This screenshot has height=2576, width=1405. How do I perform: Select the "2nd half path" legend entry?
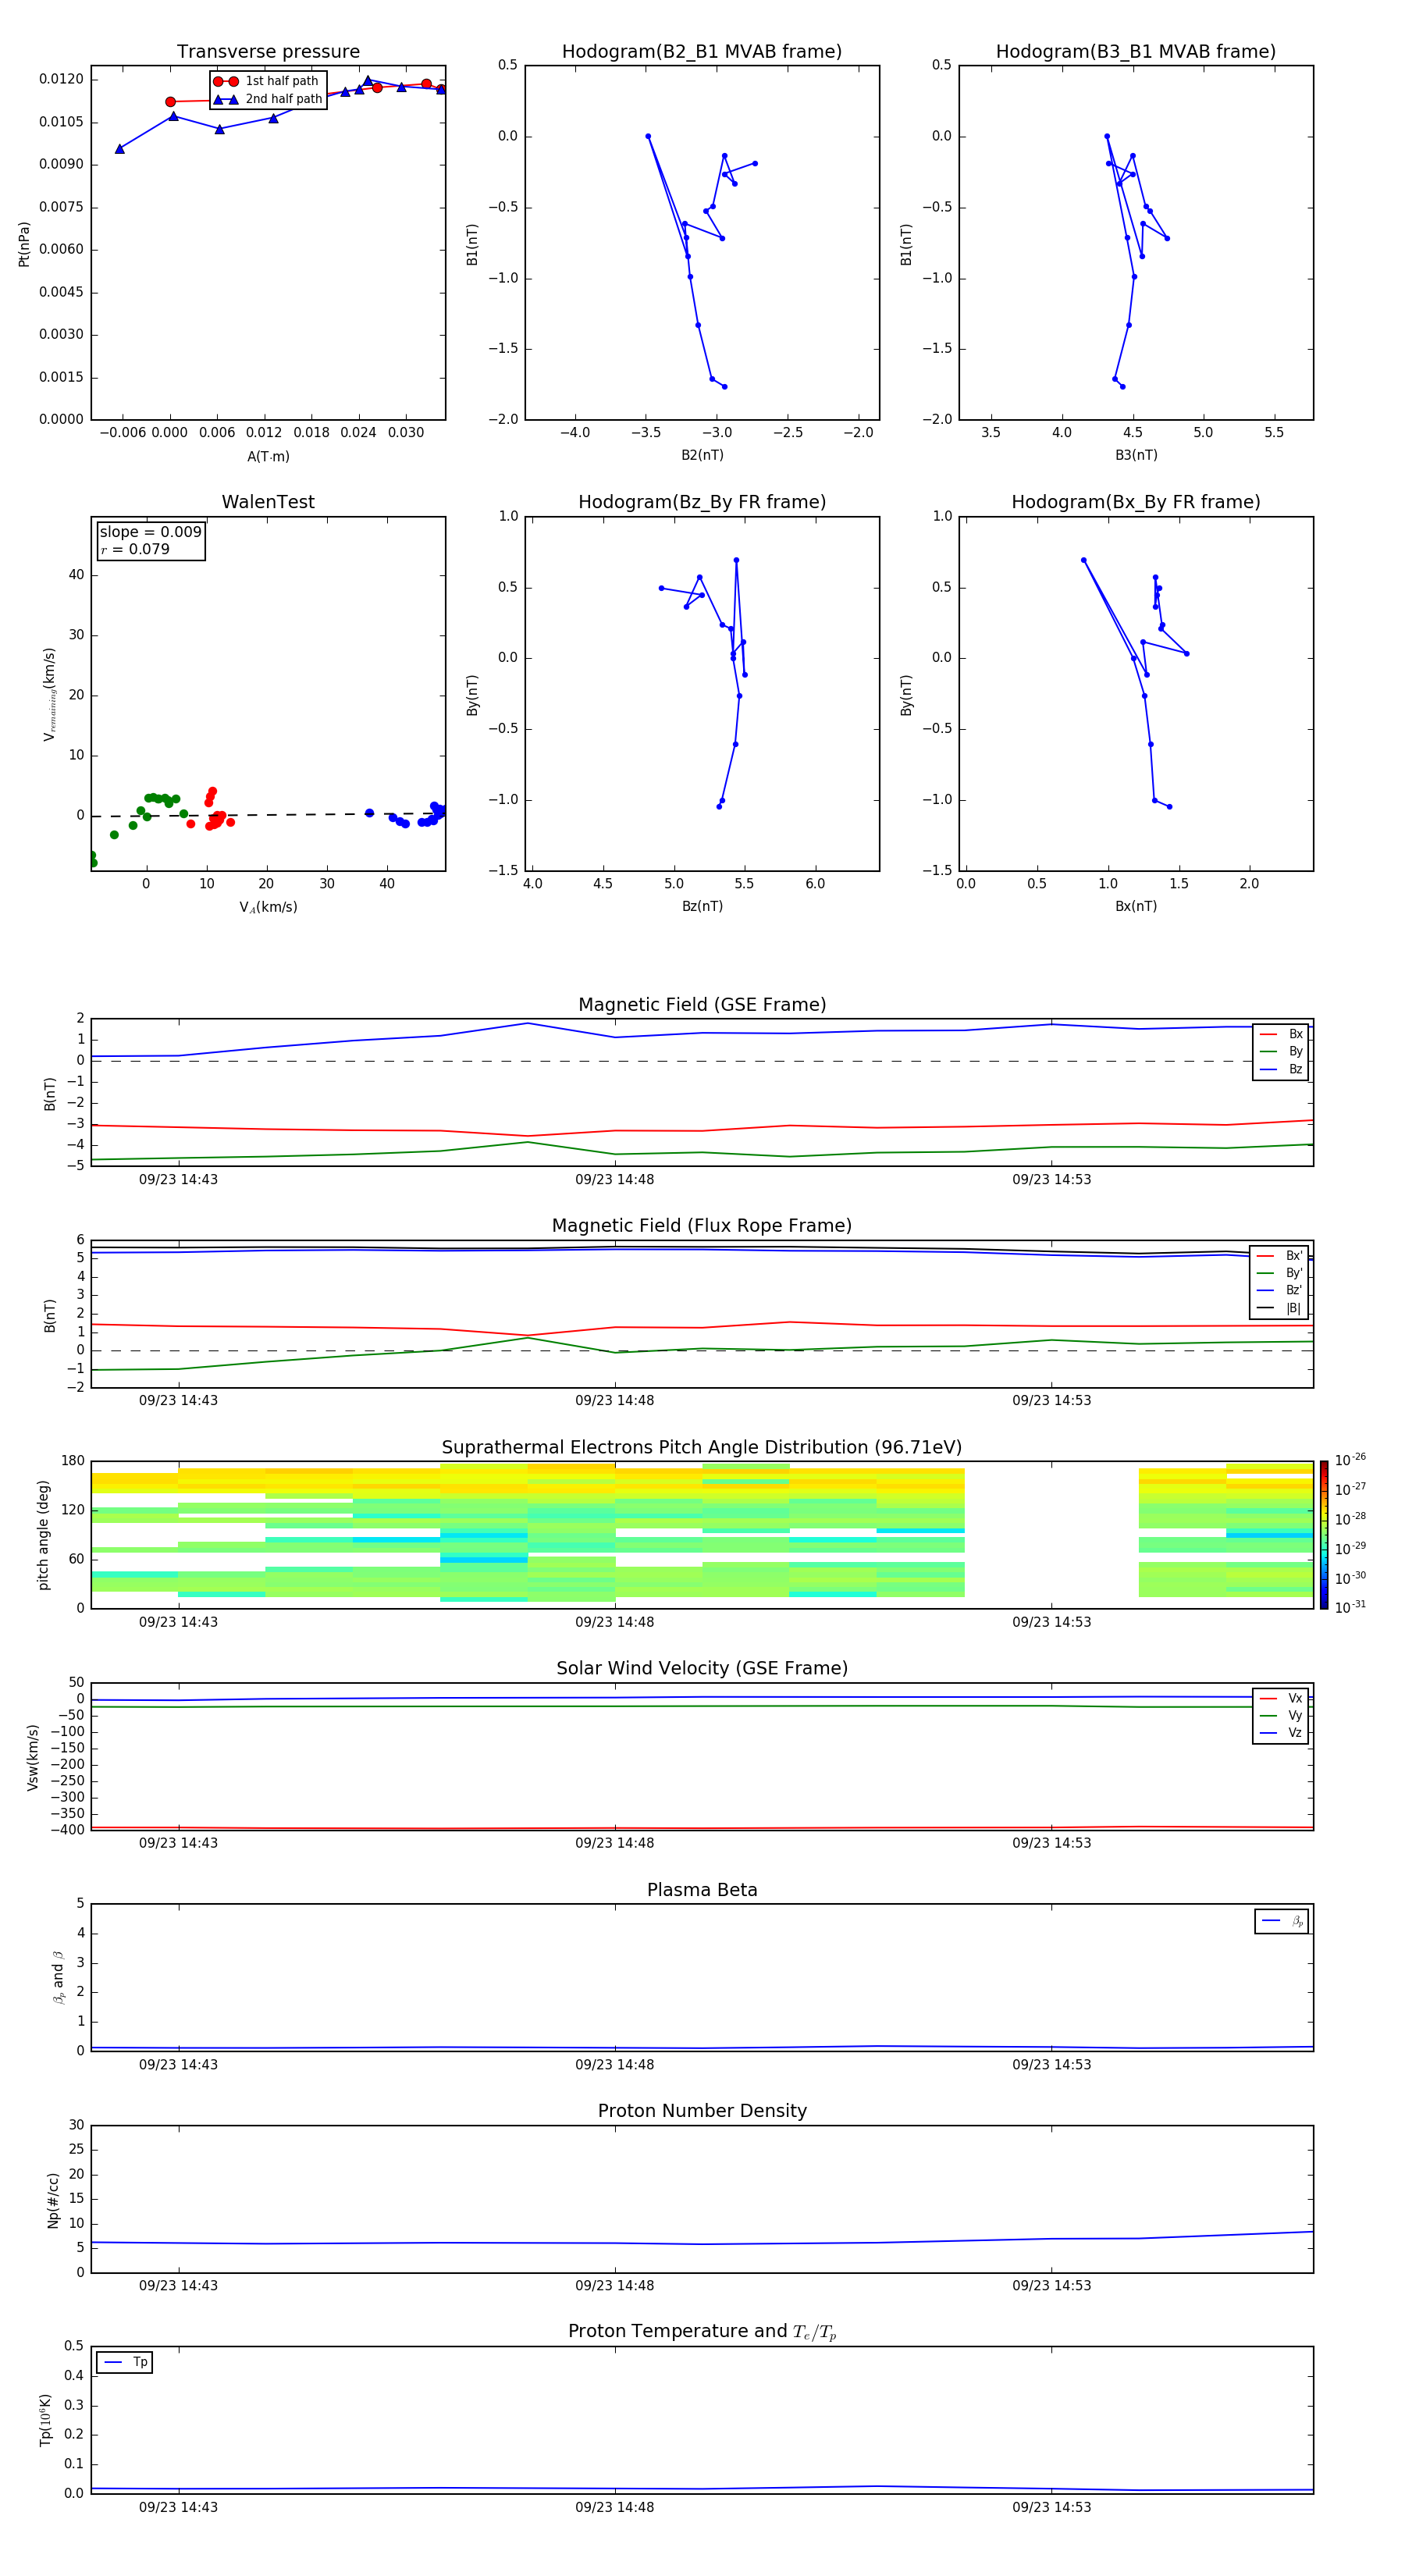pos(267,99)
